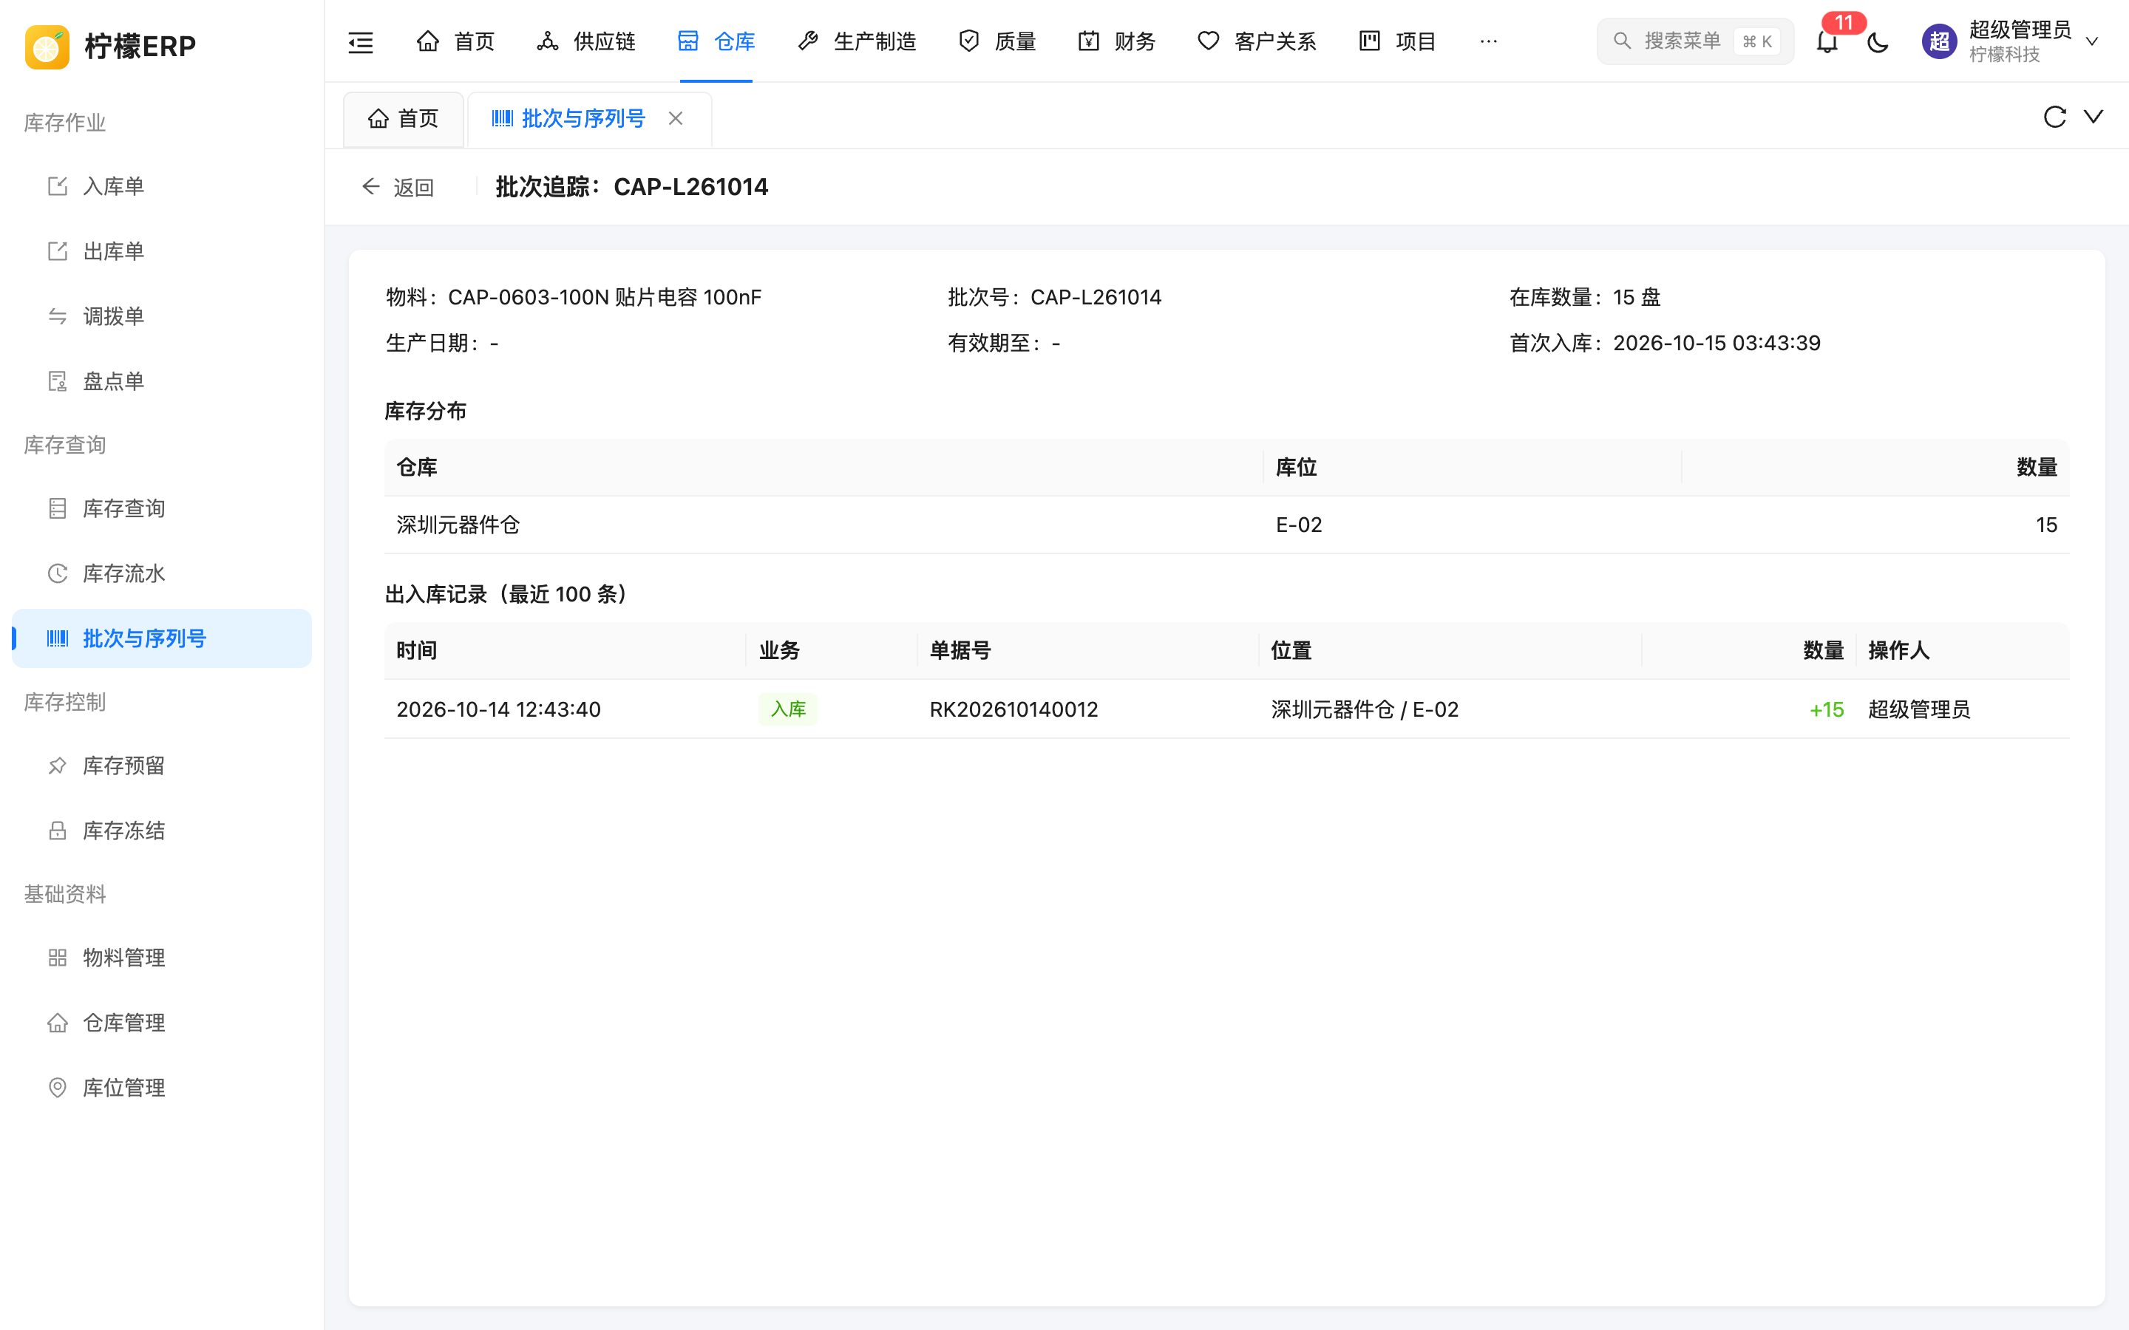Show more modules via the ellipsis
This screenshot has width=2129, height=1330.
1489,41
